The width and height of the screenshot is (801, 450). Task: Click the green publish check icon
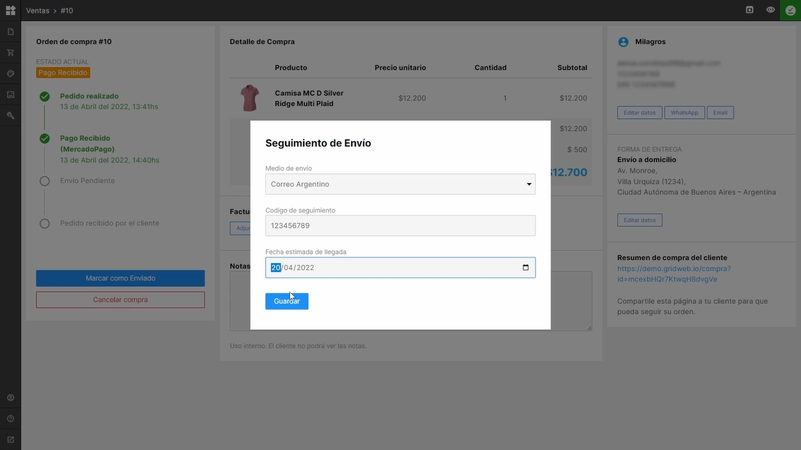click(790, 11)
